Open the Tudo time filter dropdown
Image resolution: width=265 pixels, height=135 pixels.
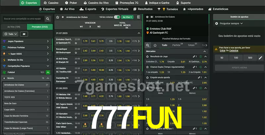[x=11, y=34]
